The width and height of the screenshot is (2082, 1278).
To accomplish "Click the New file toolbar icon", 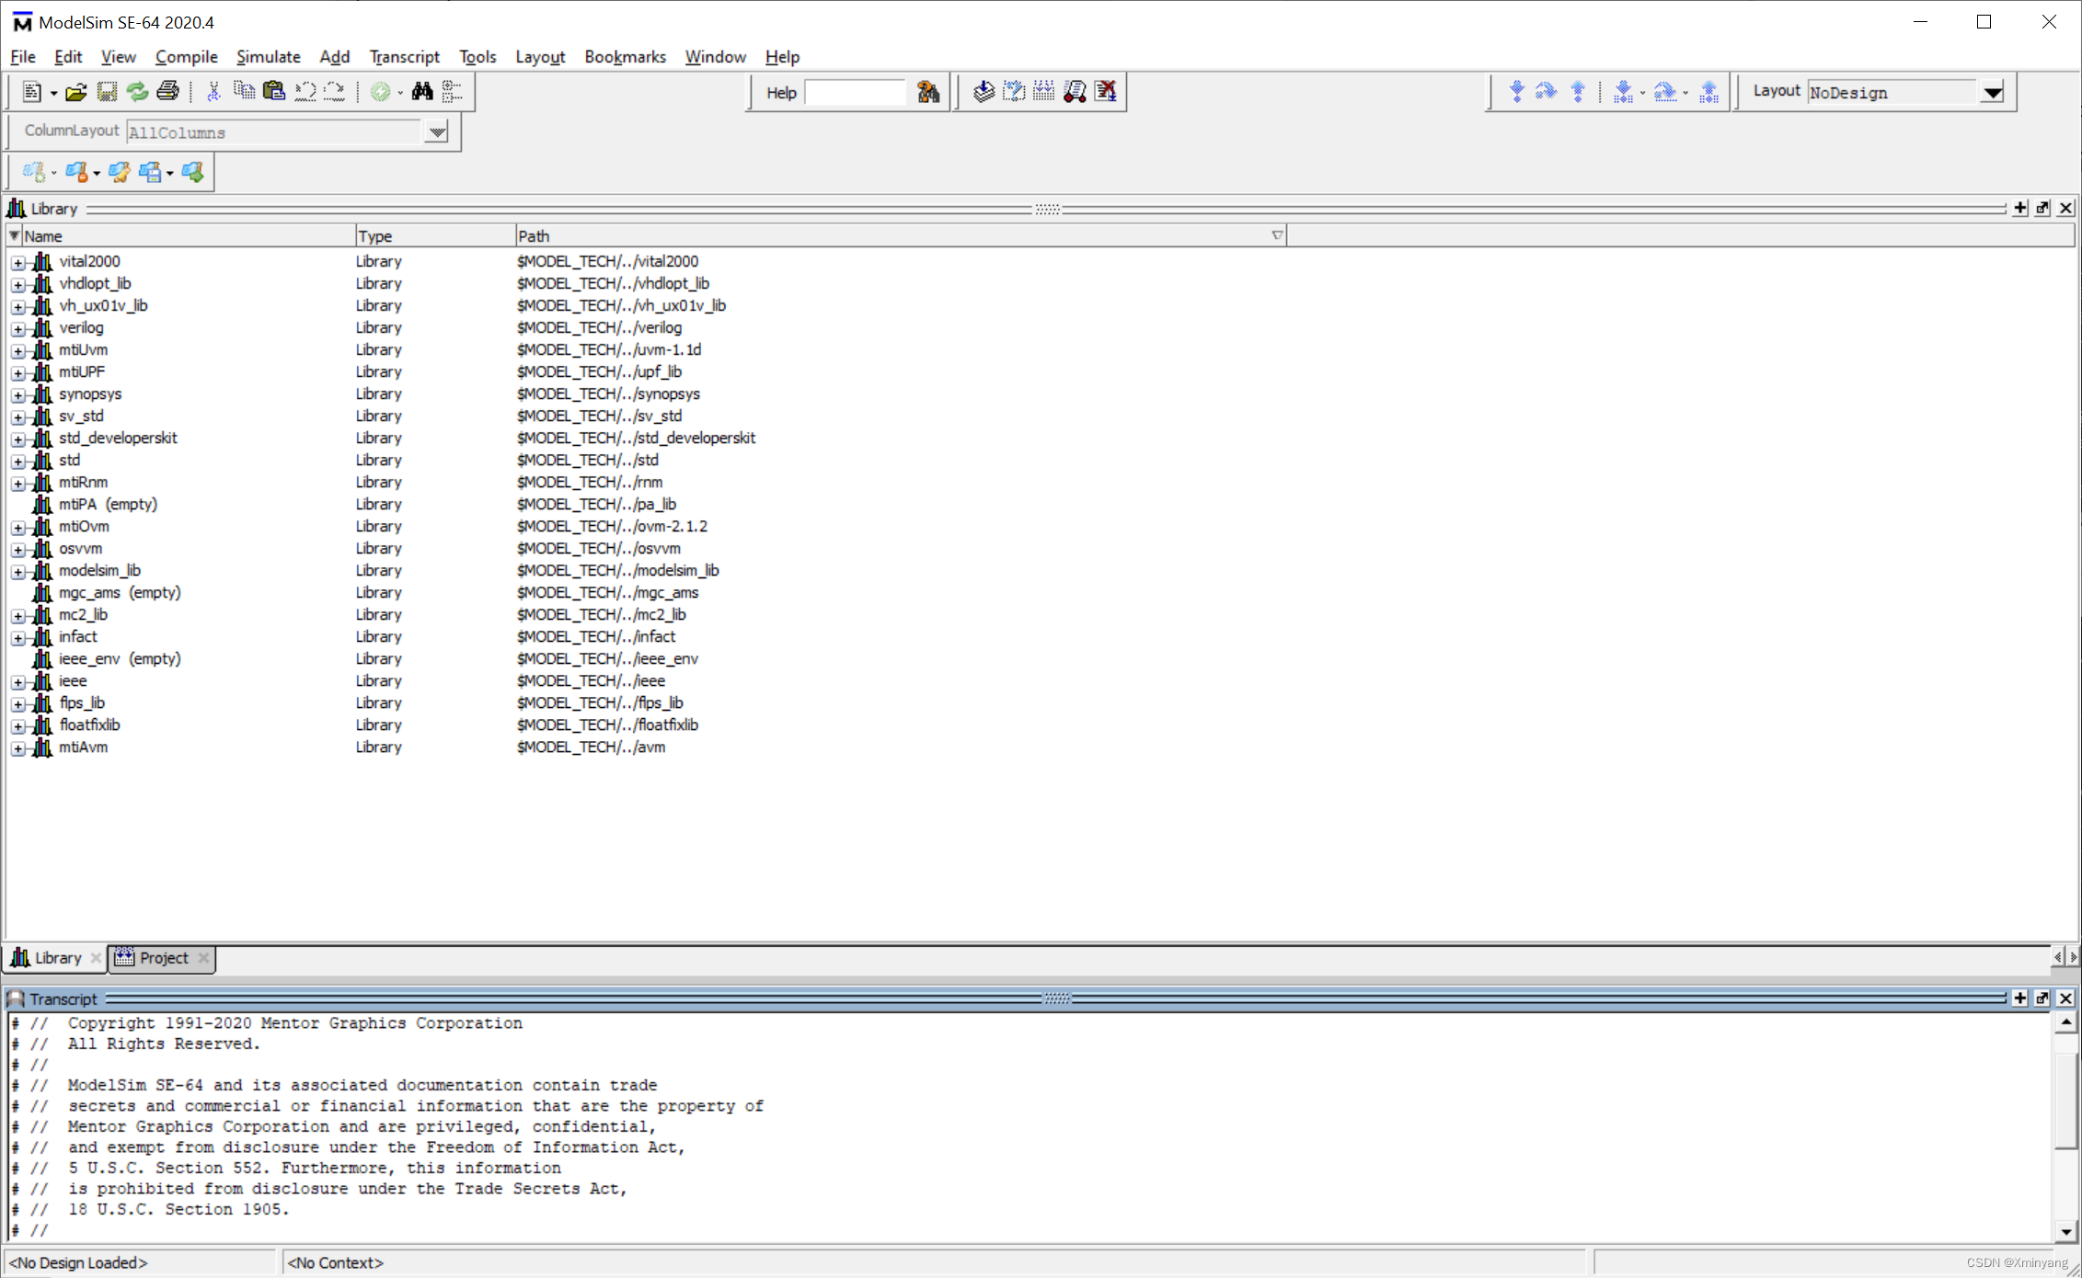I will tap(32, 92).
